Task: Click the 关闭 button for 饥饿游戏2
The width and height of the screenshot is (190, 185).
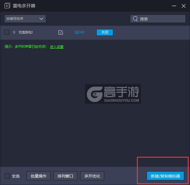Action: pos(105,32)
